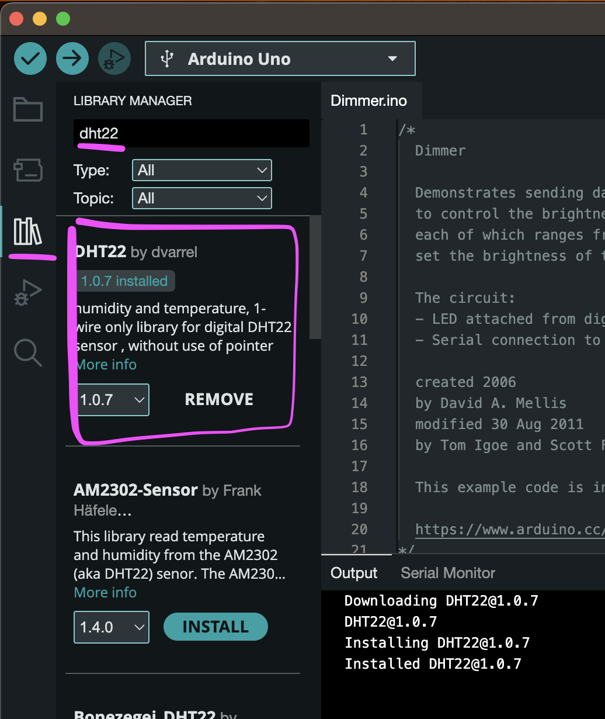This screenshot has width=605, height=719.
Task: Click the 'Dimmer' comment on line 2
Action: 440,151
